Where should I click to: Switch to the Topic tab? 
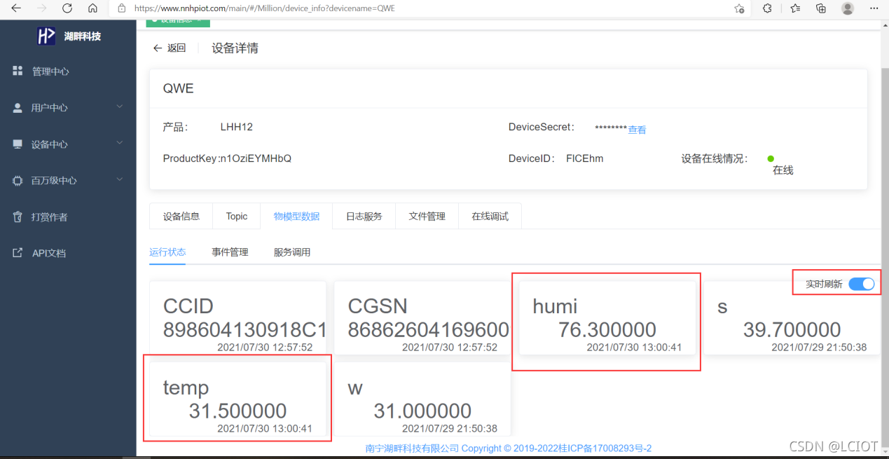point(237,217)
